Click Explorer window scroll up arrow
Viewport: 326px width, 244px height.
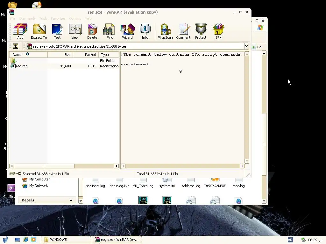264,53
